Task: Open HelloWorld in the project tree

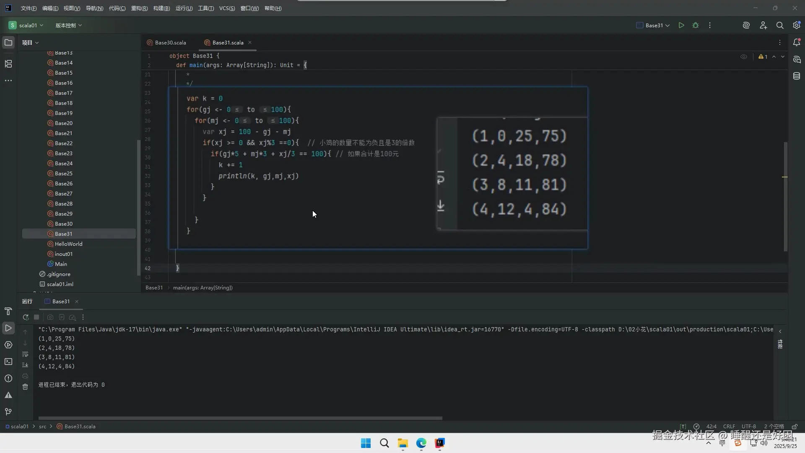Action: [x=68, y=244]
